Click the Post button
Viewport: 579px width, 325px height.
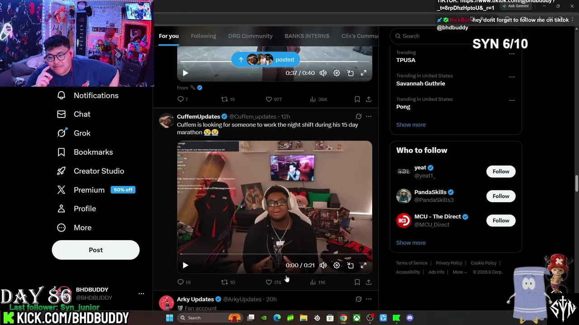pos(95,250)
